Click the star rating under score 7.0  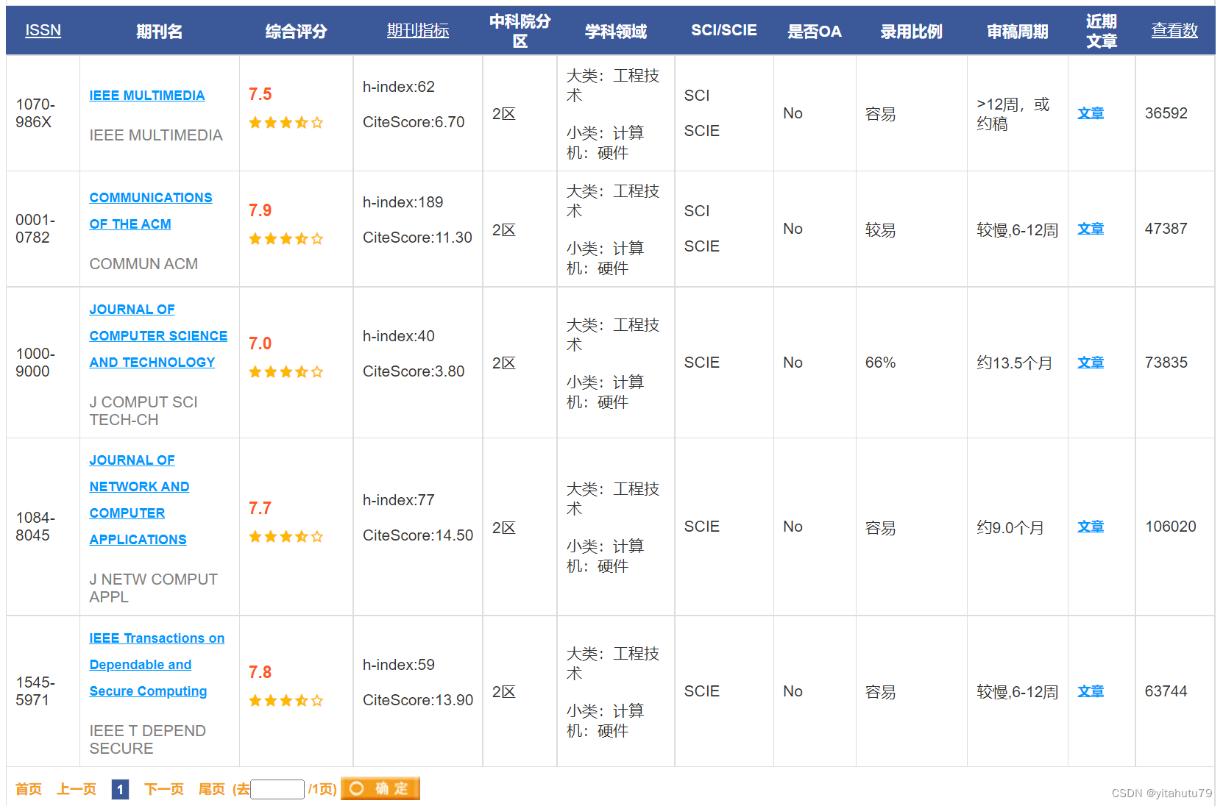pos(286,372)
